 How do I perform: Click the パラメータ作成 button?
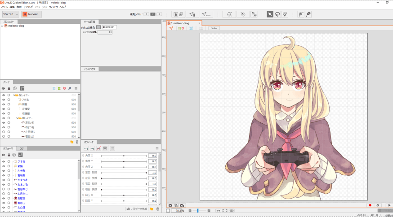137,209
